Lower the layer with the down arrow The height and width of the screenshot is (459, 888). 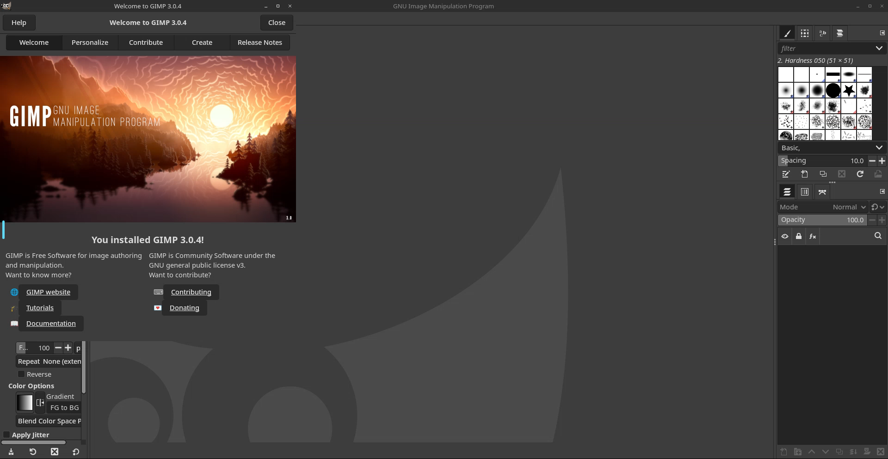tap(826, 452)
